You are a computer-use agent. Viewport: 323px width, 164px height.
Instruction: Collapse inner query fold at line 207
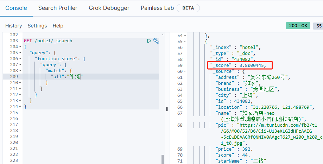[20, 65]
